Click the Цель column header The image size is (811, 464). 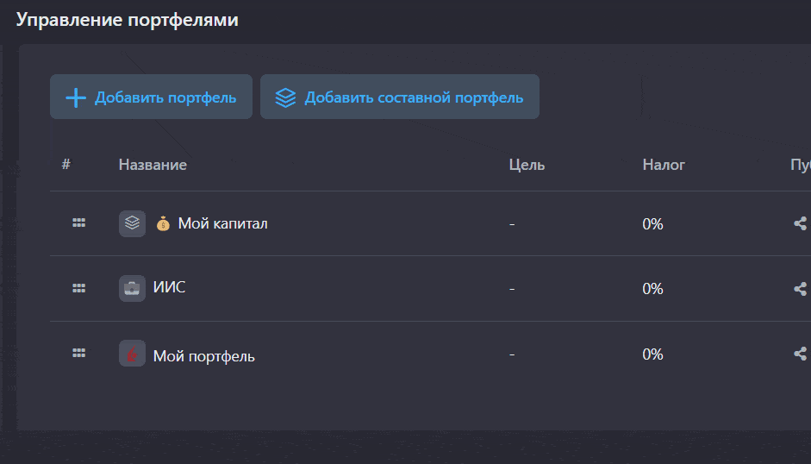click(x=527, y=164)
